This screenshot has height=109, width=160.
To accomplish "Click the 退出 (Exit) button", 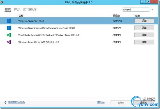I will click(143, 103).
